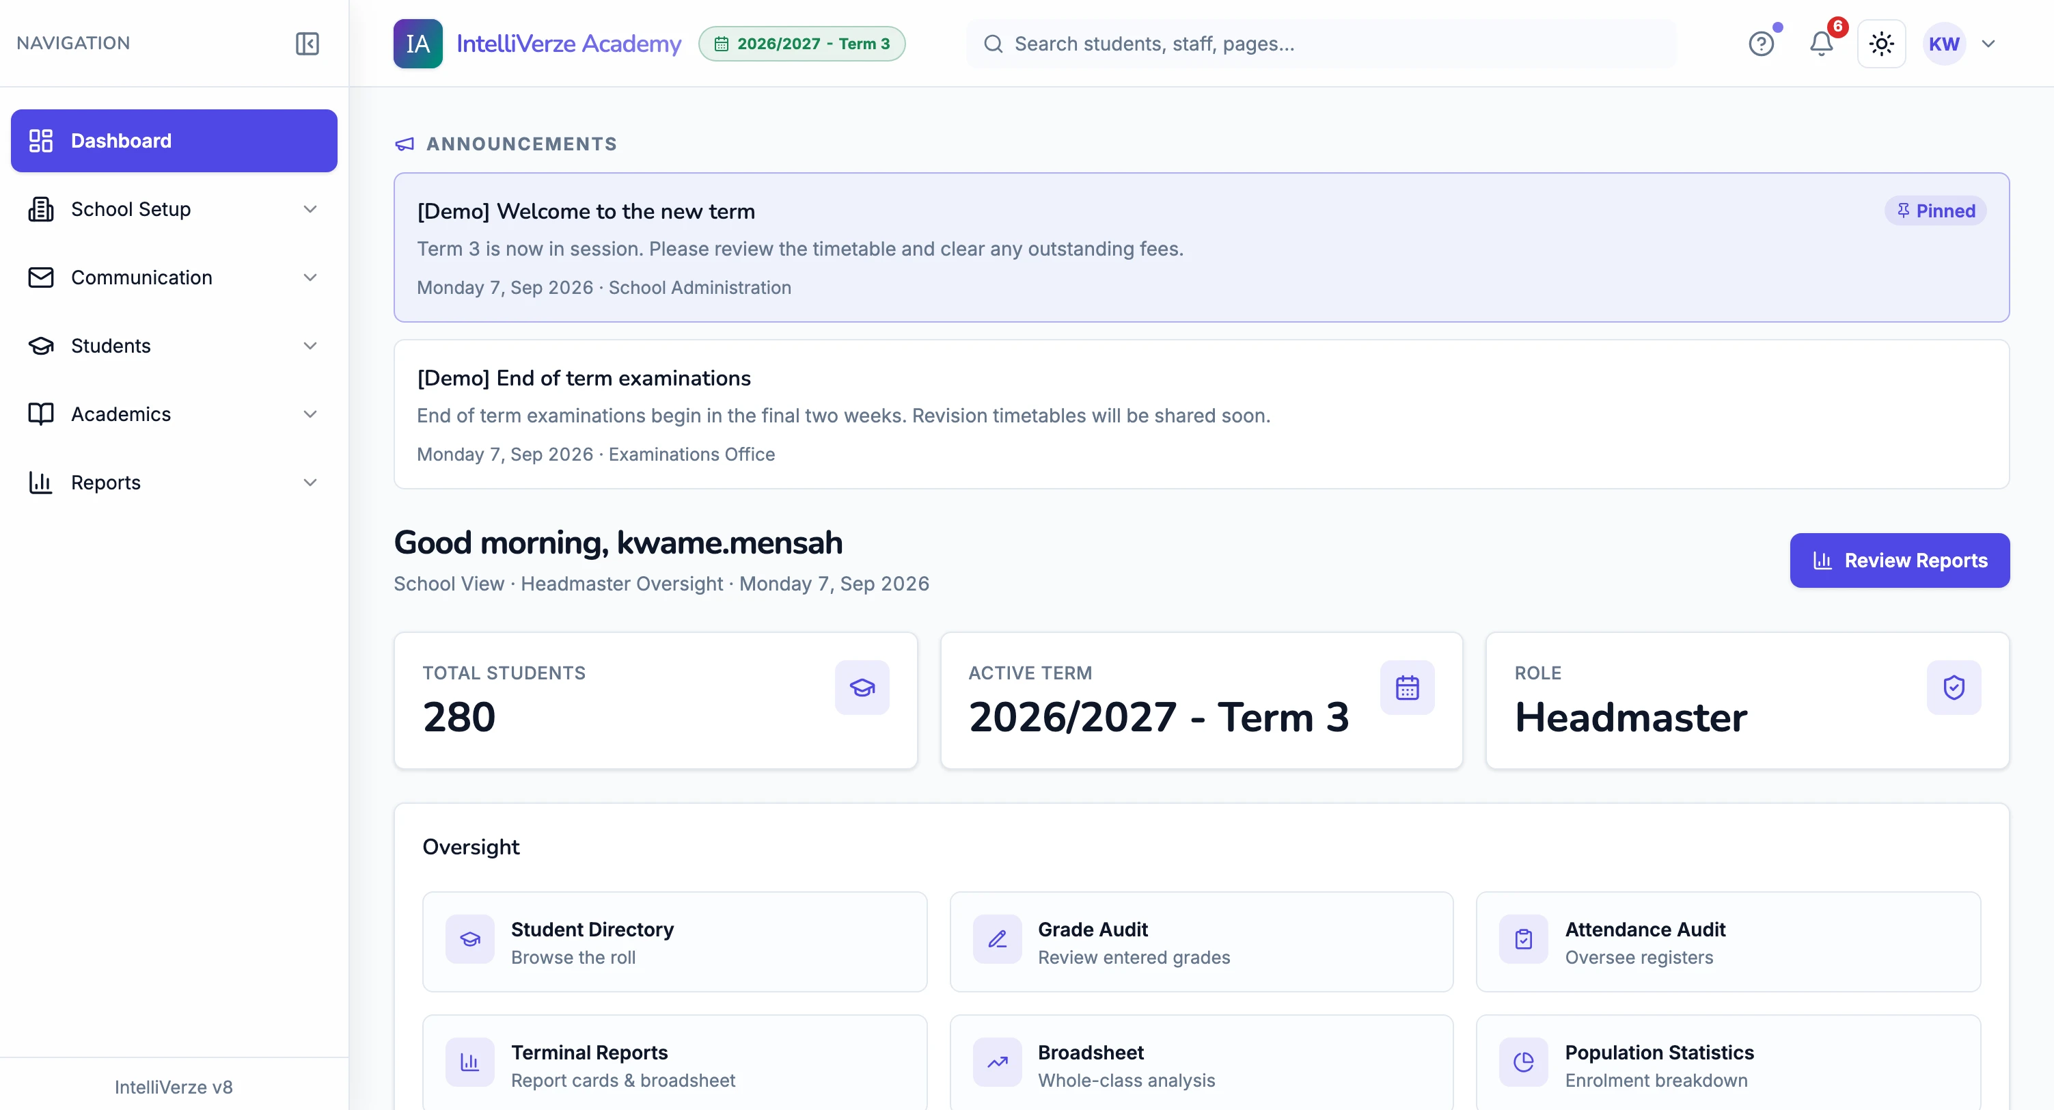
Task: Focus the search students, staff, pages field
Action: (1322, 44)
